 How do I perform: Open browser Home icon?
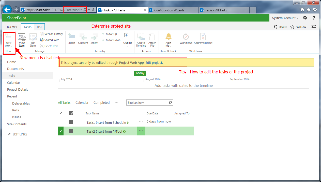coord(302,10)
